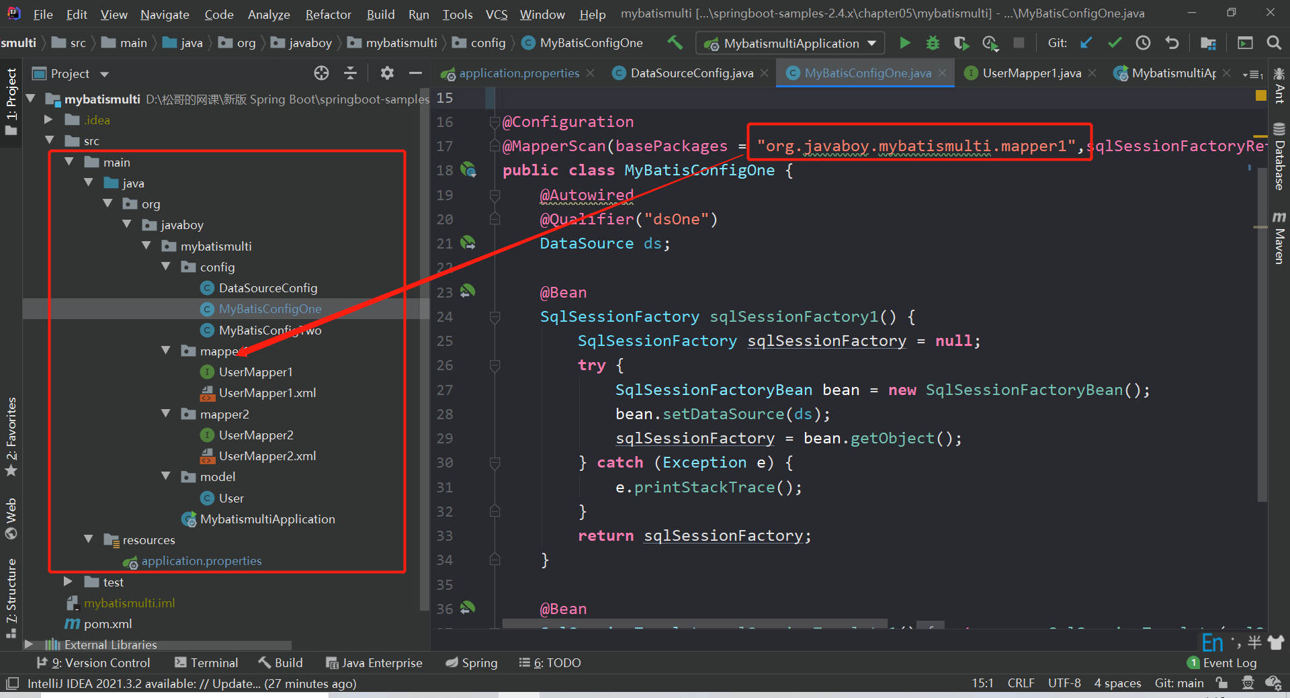Collapse the mapper2 package
Screen dimensions: 1290x698
pyautogui.click(x=166, y=414)
